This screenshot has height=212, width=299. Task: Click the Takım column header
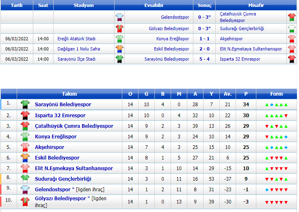[69, 94]
